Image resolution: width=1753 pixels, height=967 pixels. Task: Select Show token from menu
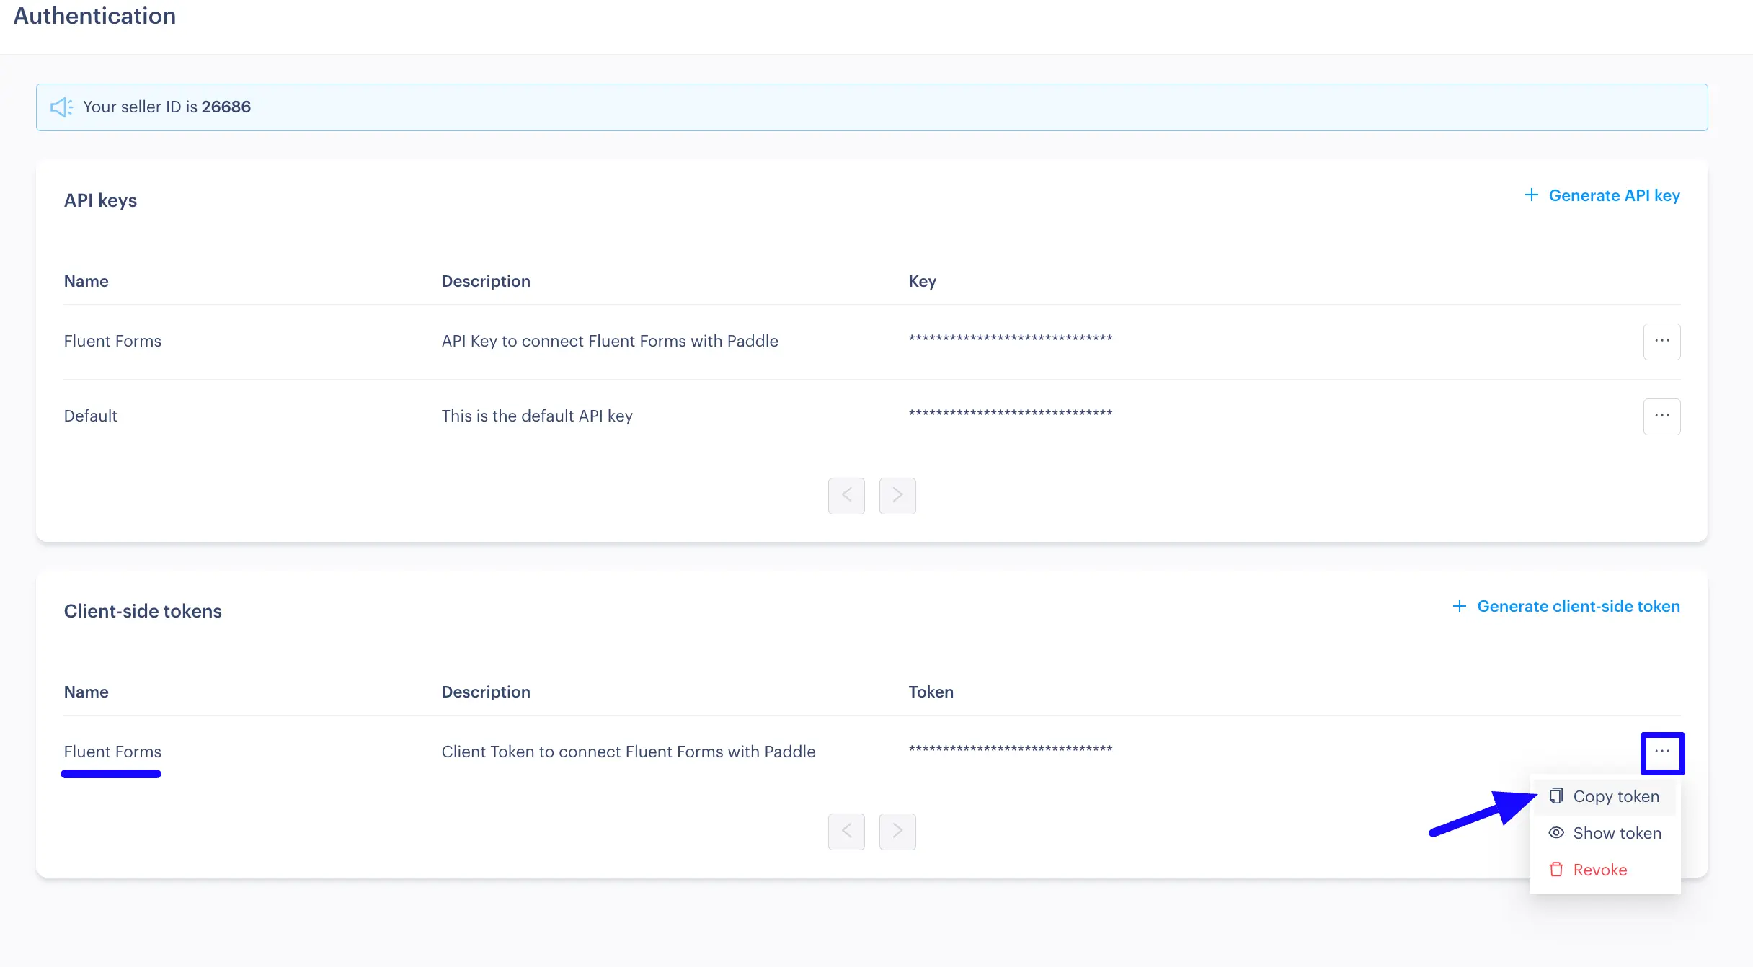[x=1605, y=833]
